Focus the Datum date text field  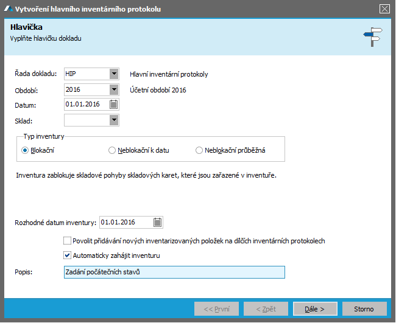coord(85,105)
